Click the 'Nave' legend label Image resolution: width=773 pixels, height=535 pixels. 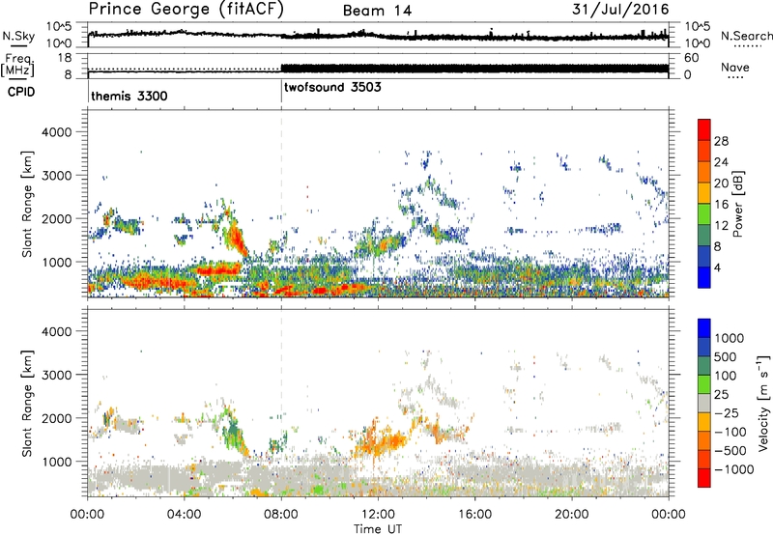[x=734, y=68]
